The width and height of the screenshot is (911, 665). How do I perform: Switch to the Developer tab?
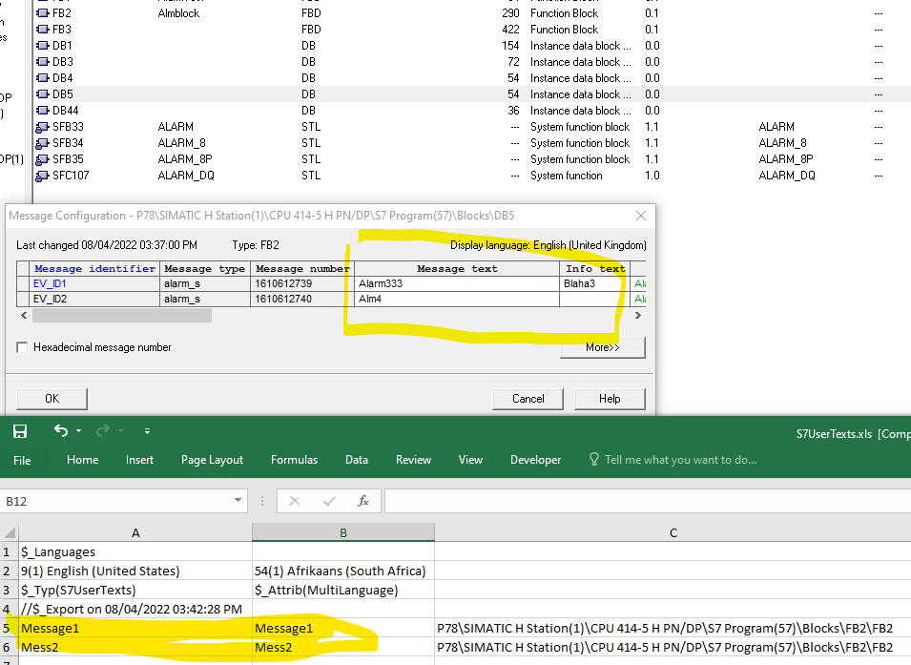[x=535, y=460]
